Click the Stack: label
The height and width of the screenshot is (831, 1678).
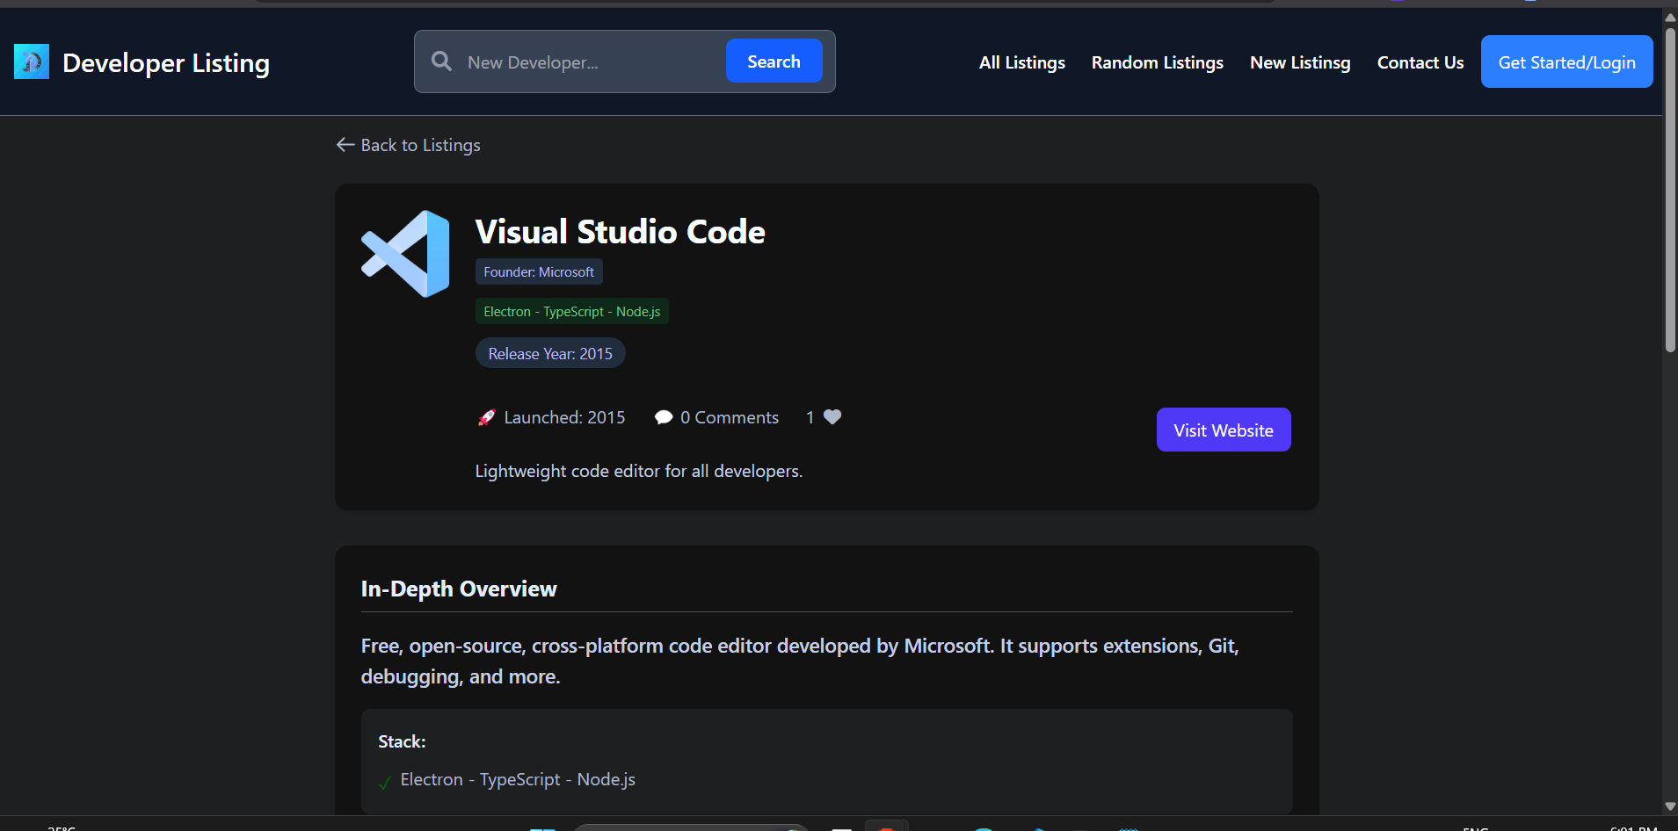[x=402, y=741]
